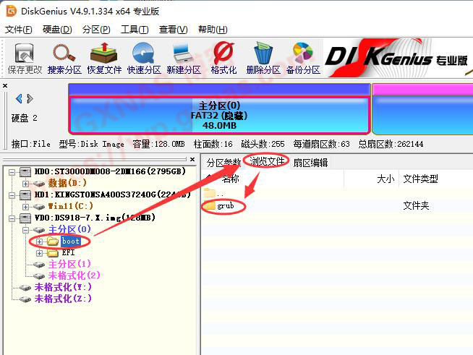Click the Recover Files (恢复文件) icon
473x355 pixels.
click(x=104, y=58)
